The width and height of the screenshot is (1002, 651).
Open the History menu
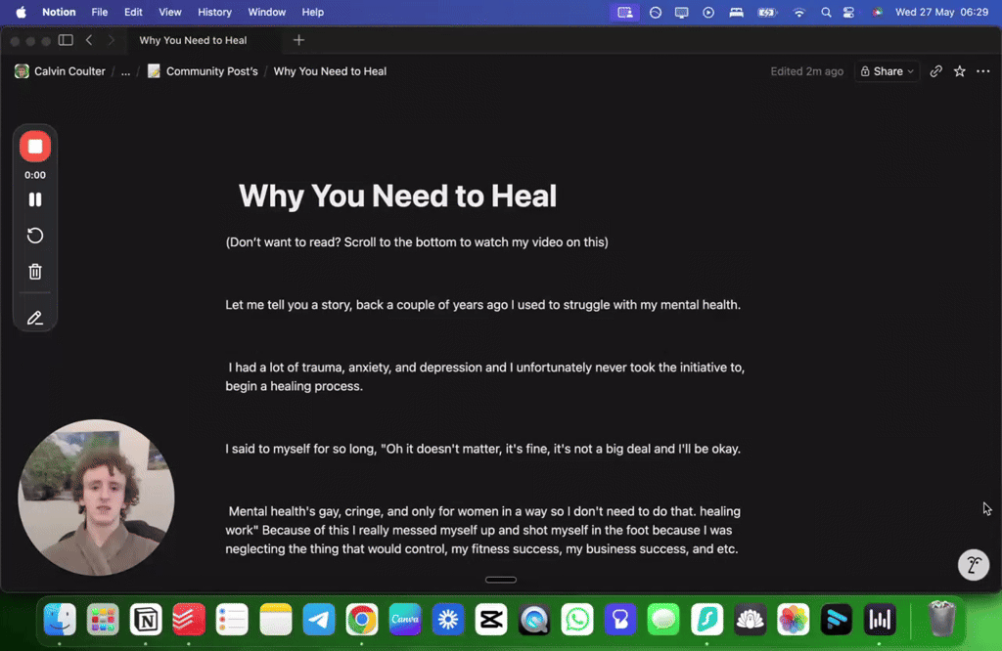[x=214, y=12]
